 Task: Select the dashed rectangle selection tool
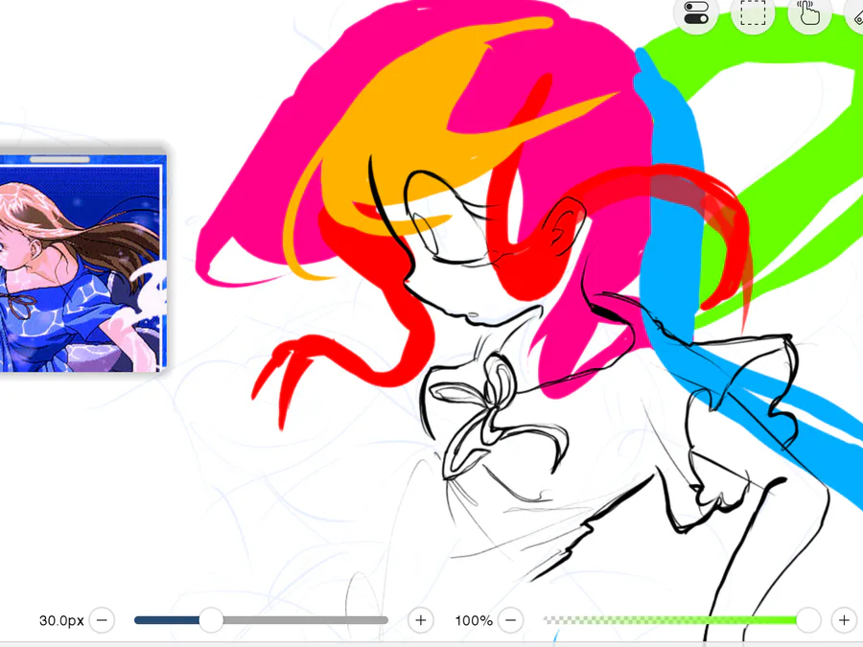[753, 13]
